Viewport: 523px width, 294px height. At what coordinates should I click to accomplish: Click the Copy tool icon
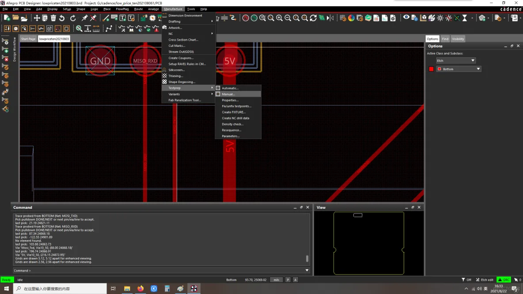tap(45, 18)
